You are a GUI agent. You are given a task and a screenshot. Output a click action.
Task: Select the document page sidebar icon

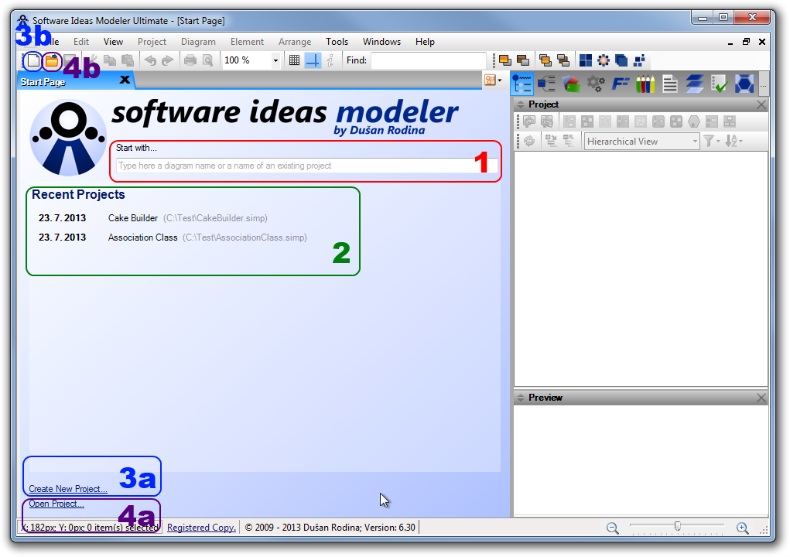tap(669, 84)
